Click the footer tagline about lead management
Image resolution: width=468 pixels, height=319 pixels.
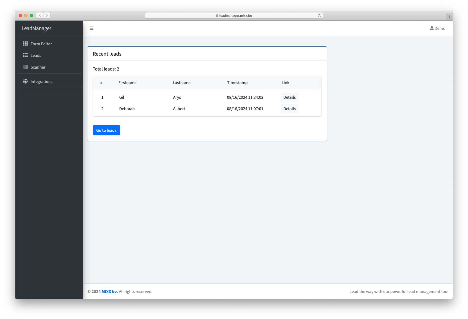(x=399, y=292)
